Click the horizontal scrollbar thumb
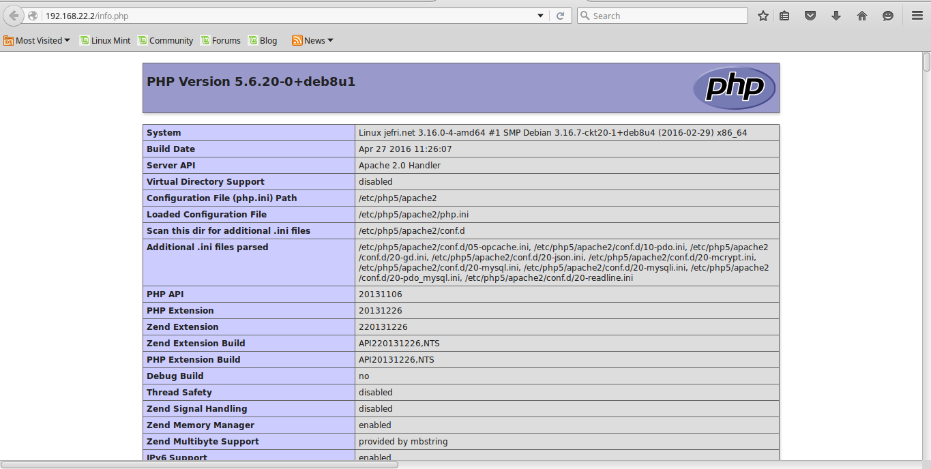The width and height of the screenshot is (931, 469). click(x=199, y=464)
